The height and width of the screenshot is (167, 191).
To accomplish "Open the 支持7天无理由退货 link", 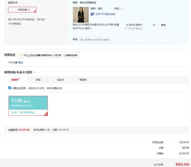I will point(105,14).
